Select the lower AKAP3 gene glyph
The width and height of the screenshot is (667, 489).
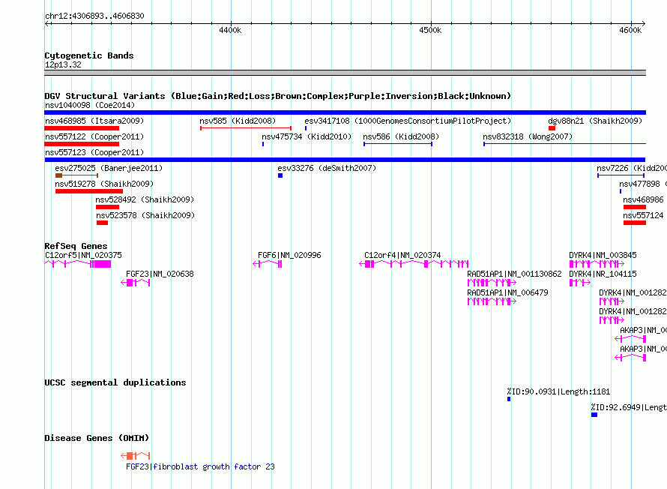630,358
